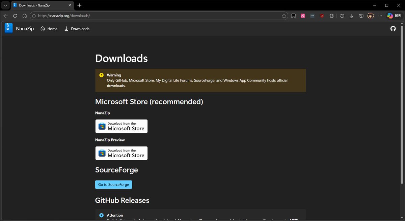The image size is (405, 221).
Task: Click NanaZip Microsoft Store download badge
Action: click(x=122, y=126)
